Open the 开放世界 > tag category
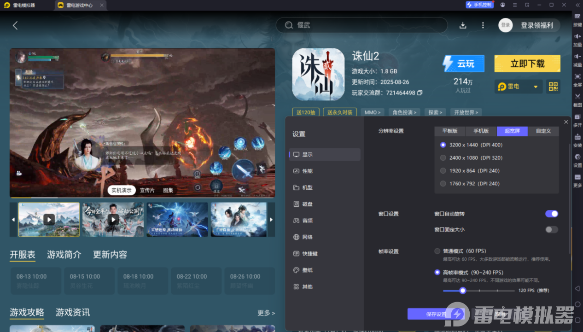Screen dimensions: 583x332 pyautogui.click(x=466, y=112)
